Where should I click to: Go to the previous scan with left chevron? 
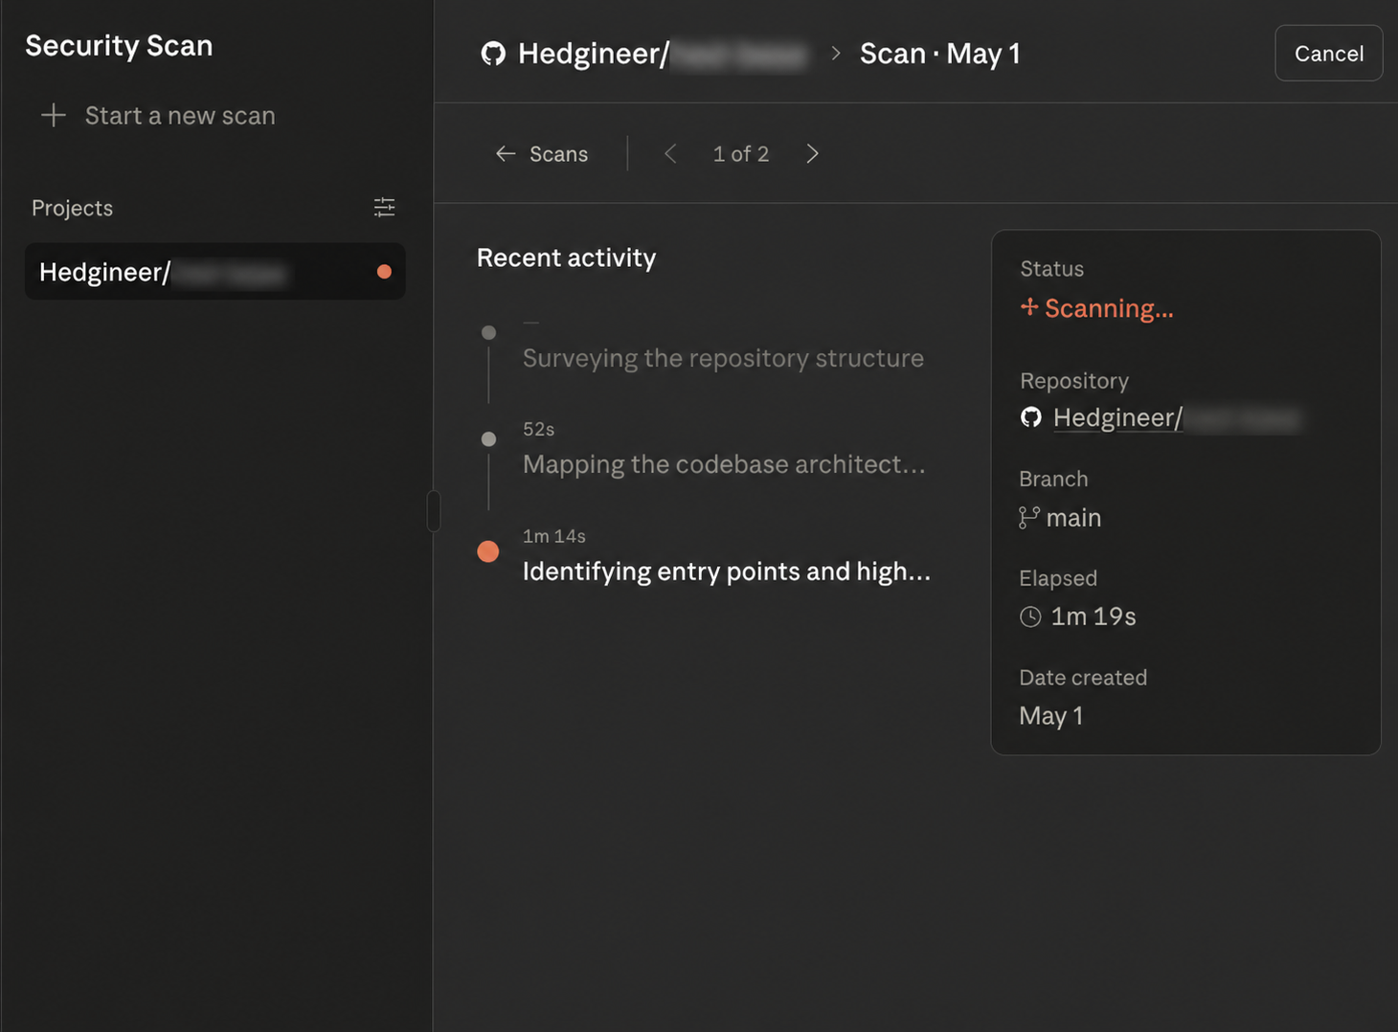pyautogui.click(x=670, y=154)
